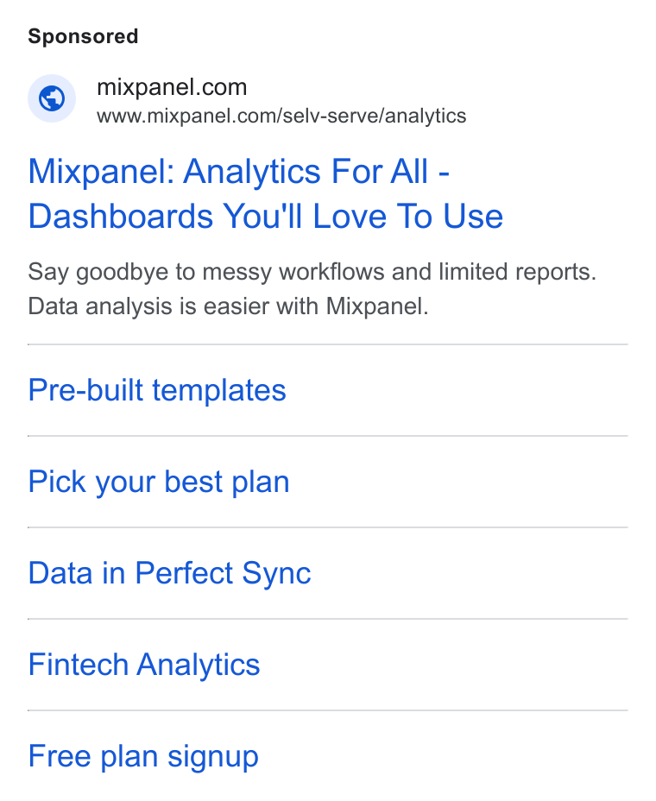
Task: Open the Fintech Analytics sitelink
Action: pyautogui.click(x=144, y=665)
